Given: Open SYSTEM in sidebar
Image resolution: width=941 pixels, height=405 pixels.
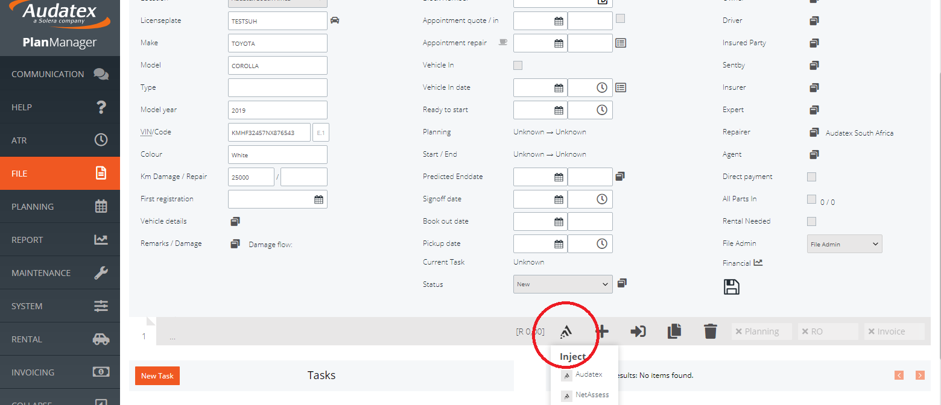Looking at the screenshot, I should (60, 306).
